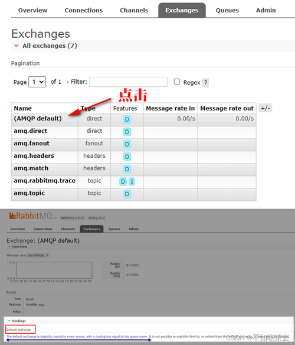Sort by Message rate in column header
The image size is (295, 345).
pyautogui.click(x=171, y=108)
